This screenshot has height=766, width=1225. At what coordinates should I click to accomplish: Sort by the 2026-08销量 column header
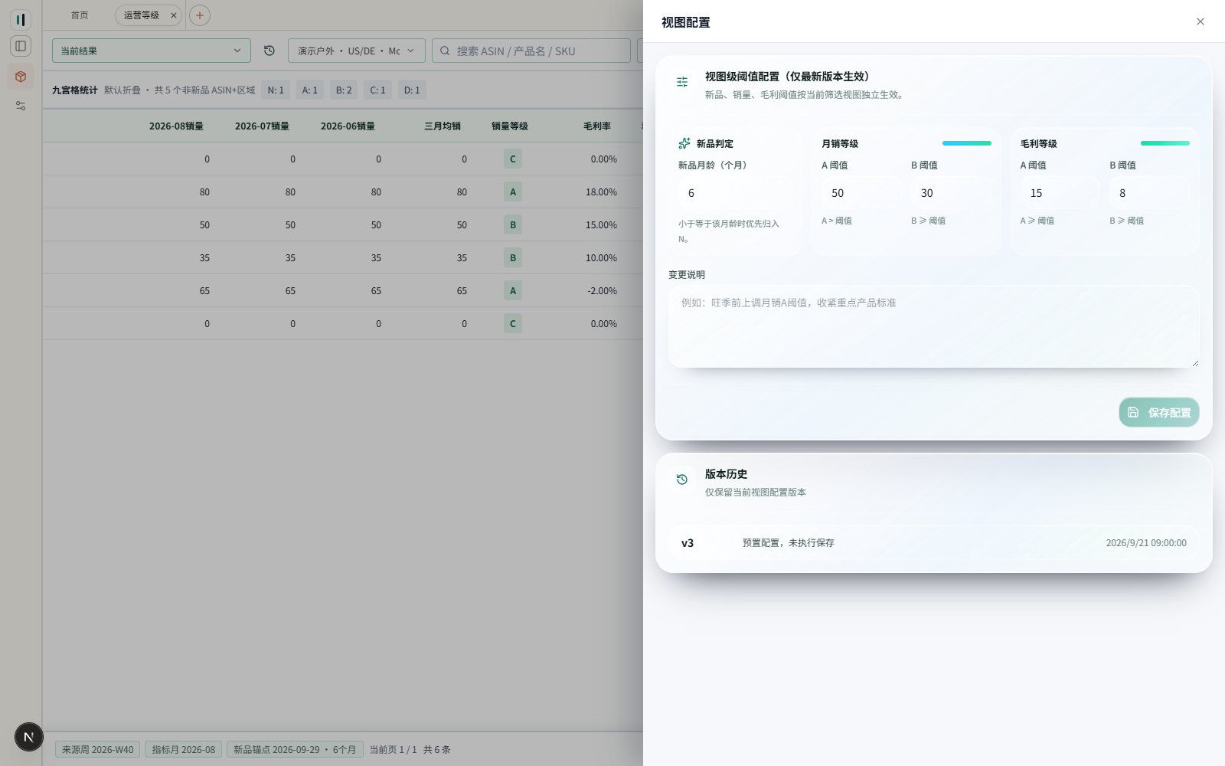click(176, 126)
